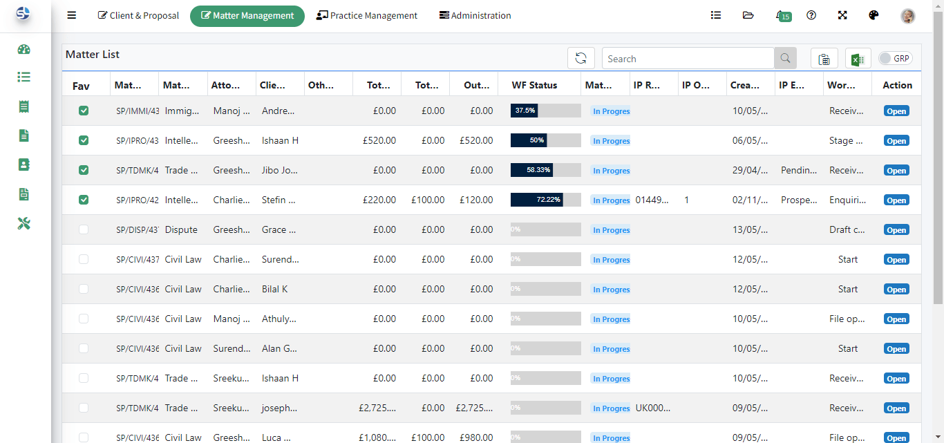944x443 pixels.
Task: Click Open button for Ishaan H's £520 matter
Action: point(896,141)
